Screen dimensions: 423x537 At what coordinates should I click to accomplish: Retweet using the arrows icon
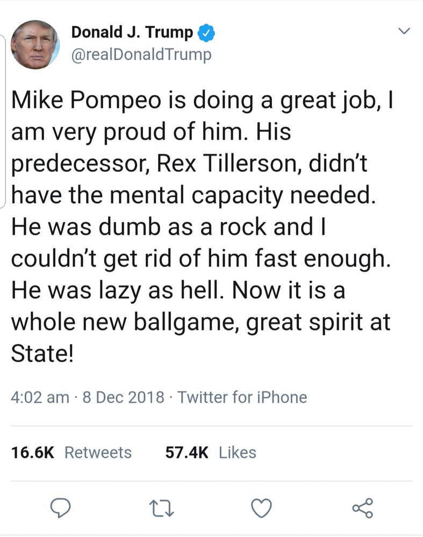(159, 507)
